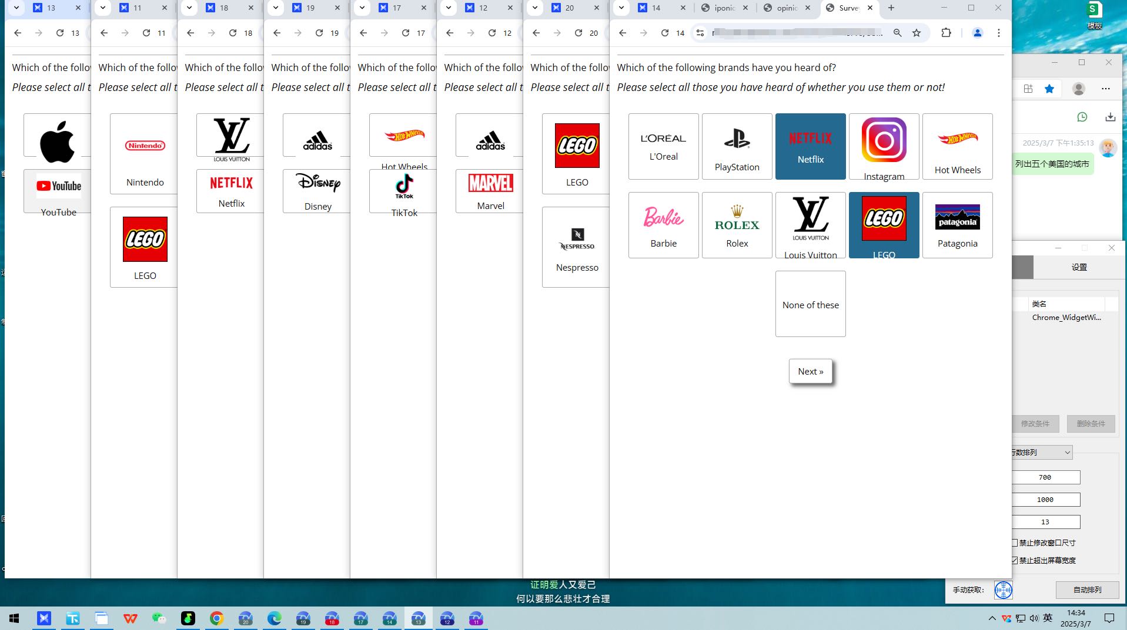Deselect the highlighted Netflix tile in window 14
Image resolution: width=1127 pixels, height=630 pixels.
tap(810, 146)
